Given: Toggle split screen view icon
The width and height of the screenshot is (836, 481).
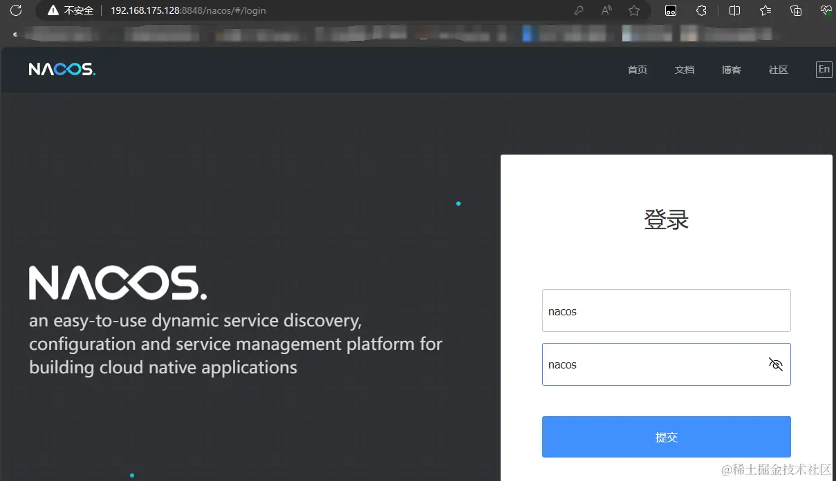Looking at the screenshot, I should click(x=734, y=10).
